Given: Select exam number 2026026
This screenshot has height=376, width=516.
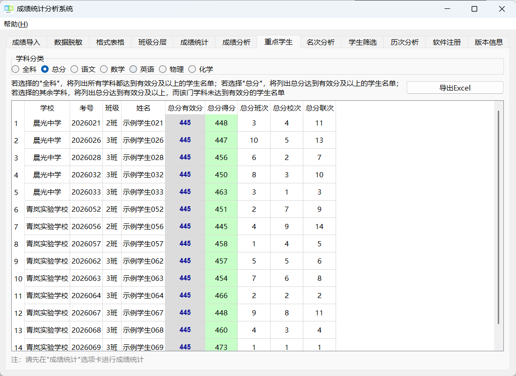Looking at the screenshot, I should pyautogui.click(x=86, y=140).
